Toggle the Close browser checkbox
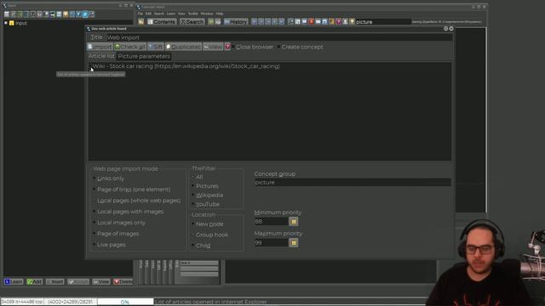 [253, 47]
